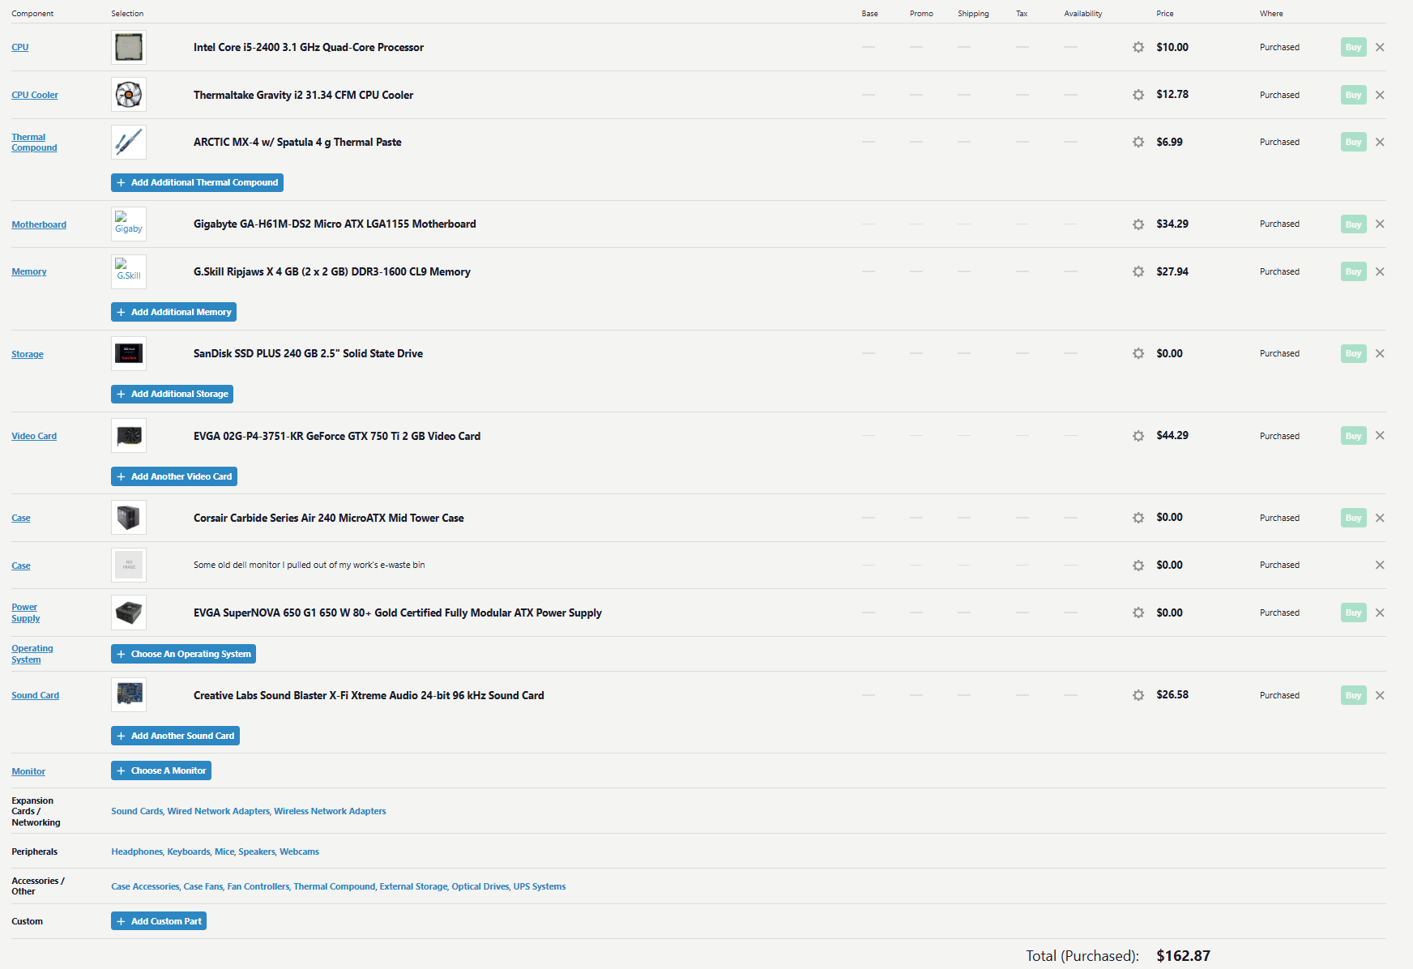This screenshot has width=1413, height=969.
Task: Click Add Additional Thermal Compound button
Action: coord(197,182)
